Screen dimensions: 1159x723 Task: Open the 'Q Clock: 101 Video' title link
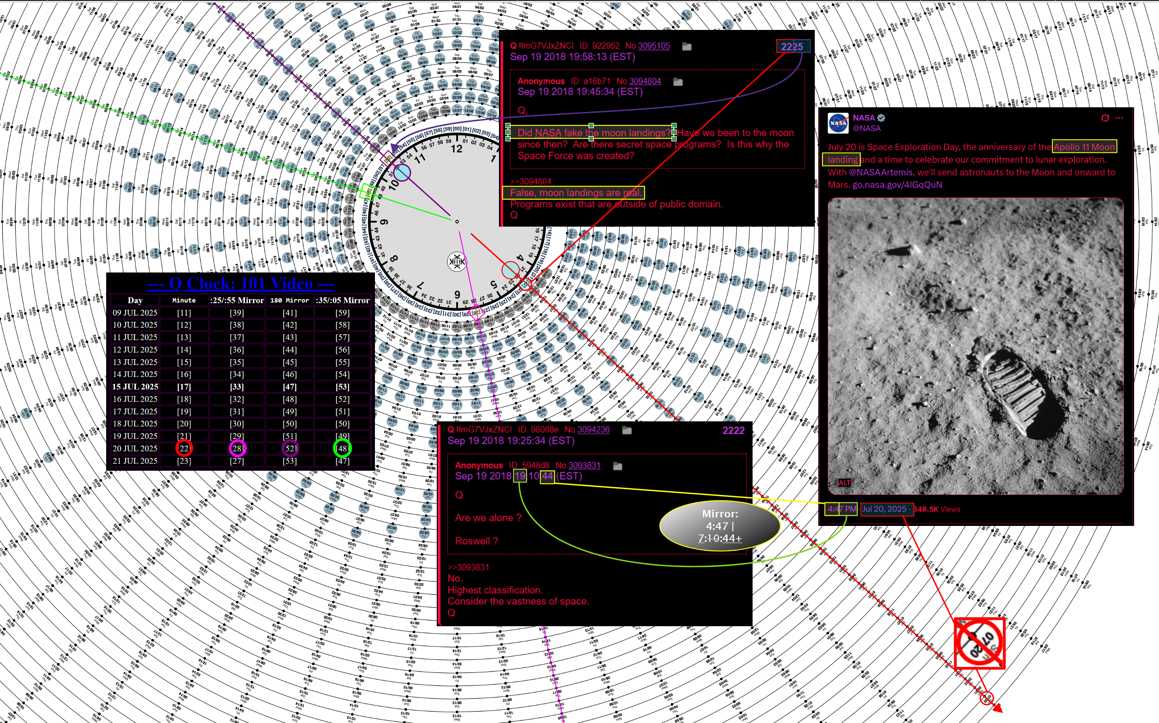pyautogui.click(x=241, y=283)
